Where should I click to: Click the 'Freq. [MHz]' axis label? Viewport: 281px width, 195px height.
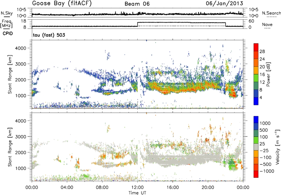point(6,24)
